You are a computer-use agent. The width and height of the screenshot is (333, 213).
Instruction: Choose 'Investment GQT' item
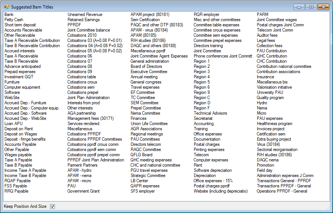click(19, 77)
